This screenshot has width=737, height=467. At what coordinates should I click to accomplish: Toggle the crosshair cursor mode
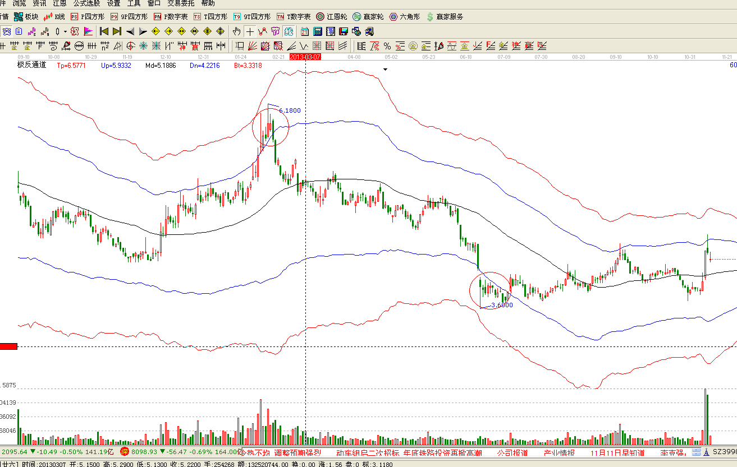click(x=250, y=31)
